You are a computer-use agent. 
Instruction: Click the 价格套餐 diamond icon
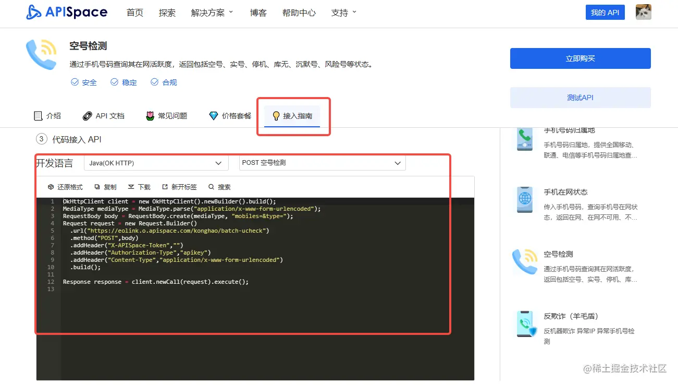tap(213, 116)
